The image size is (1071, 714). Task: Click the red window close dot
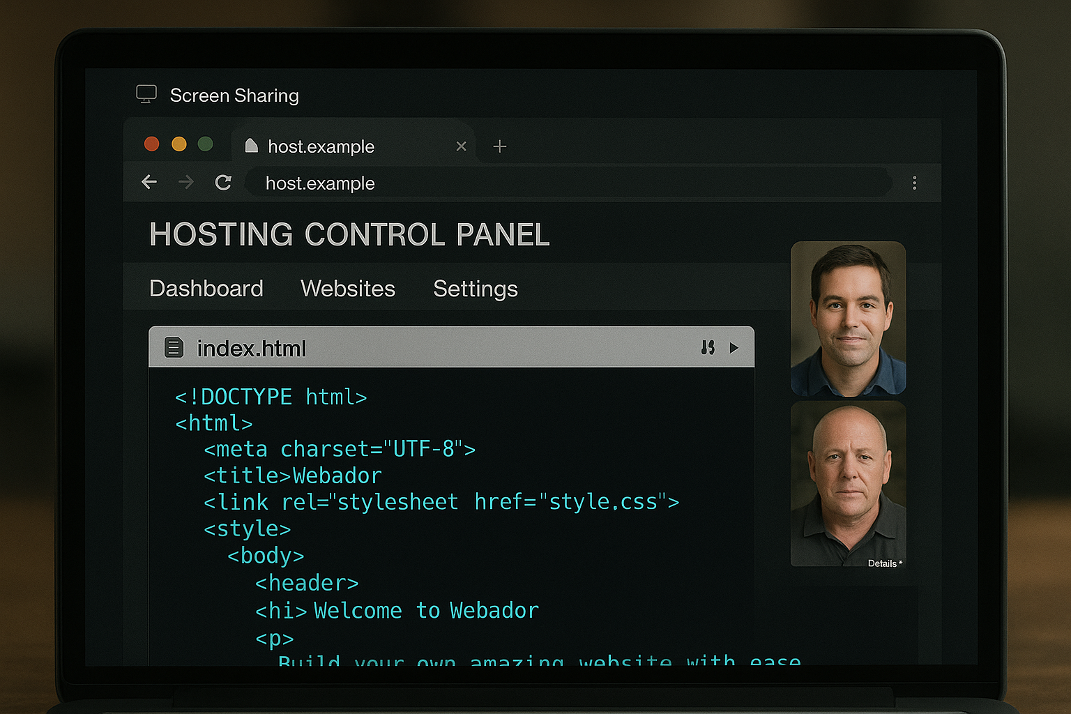pyautogui.click(x=151, y=144)
